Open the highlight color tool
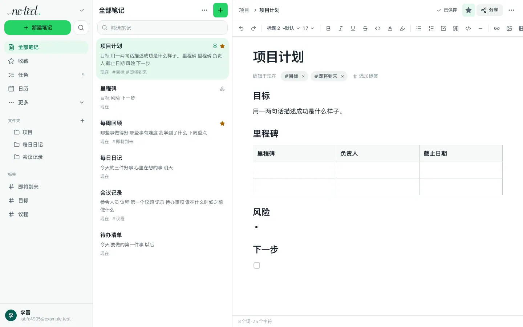 click(x=402, y=28)
